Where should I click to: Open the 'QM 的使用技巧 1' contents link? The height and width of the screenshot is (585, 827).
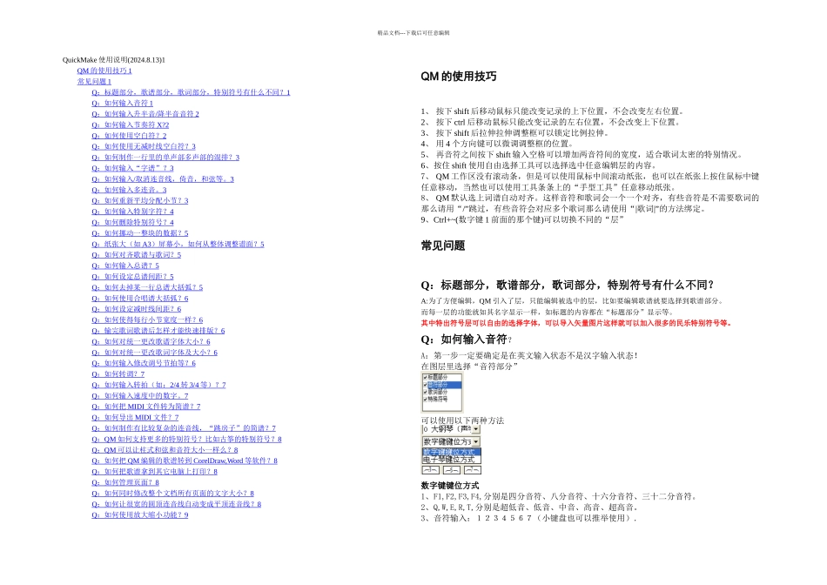tap(104, 71)
